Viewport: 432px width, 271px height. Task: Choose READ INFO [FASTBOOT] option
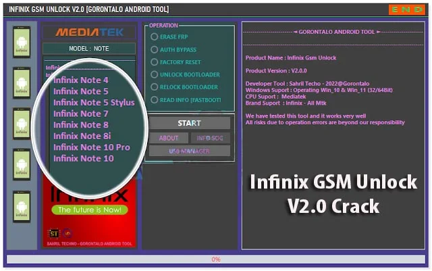click(x=155, y=100)
